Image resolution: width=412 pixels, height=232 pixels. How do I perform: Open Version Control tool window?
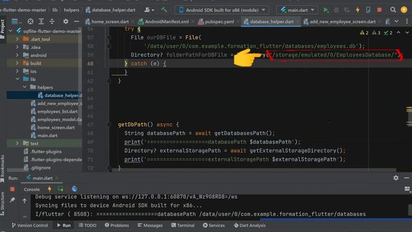(x=30, y=225)
